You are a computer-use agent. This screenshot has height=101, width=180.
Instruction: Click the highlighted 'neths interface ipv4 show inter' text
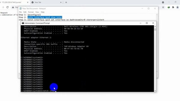[x=45, y=17]
